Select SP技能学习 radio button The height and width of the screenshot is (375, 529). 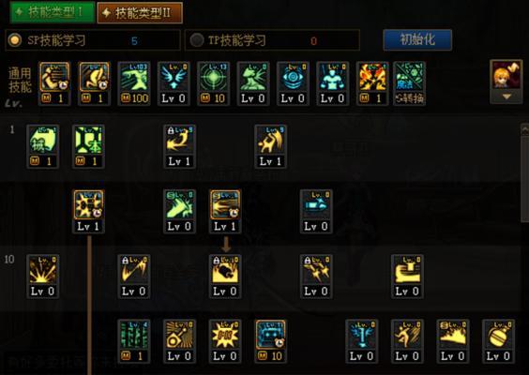[15, 40]
